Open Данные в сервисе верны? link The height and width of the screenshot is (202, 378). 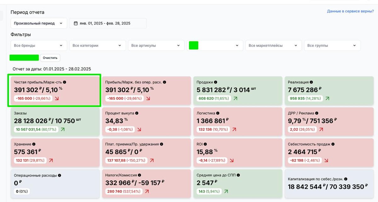coord(350,11)
